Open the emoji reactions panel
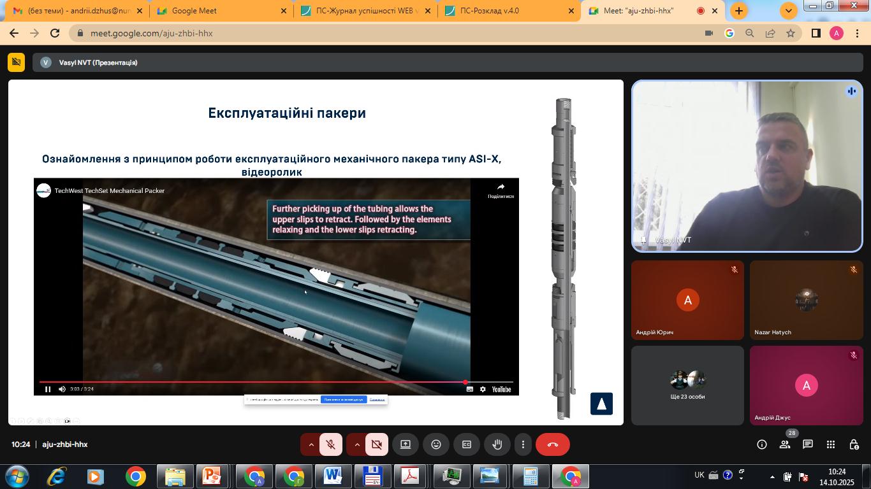 (x=436, y=444)
